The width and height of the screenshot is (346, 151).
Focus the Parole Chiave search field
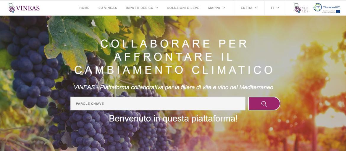coord(158,104)
